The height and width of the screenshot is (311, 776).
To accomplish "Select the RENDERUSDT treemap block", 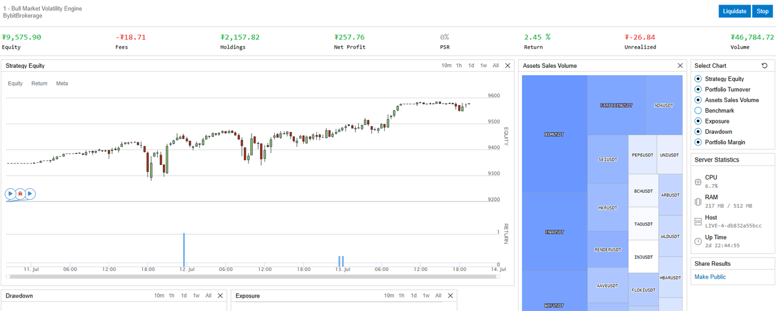I will point(608,249).
